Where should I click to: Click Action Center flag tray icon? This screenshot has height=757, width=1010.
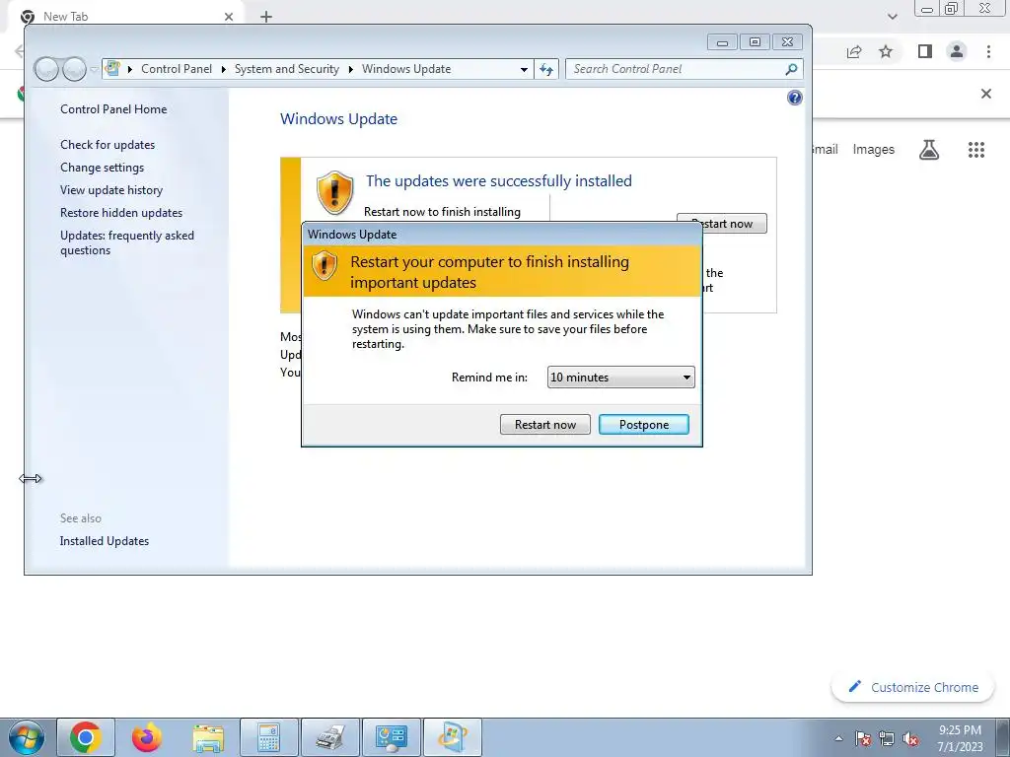[x=863, y=738]
